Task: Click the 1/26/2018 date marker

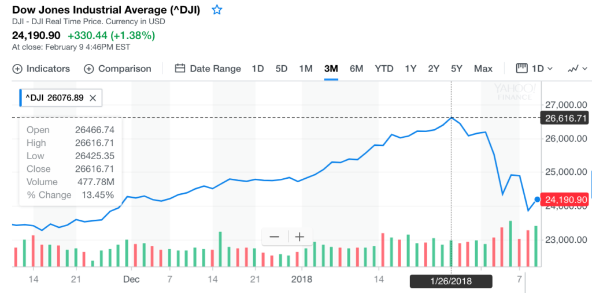Action: point(451,281)
